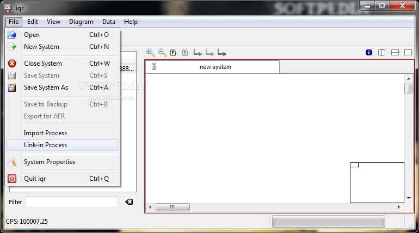Image resolution: width=419 pixels, height=233 pixels.
Task: Click the Save System As disk icon
Action: point(12,87)
